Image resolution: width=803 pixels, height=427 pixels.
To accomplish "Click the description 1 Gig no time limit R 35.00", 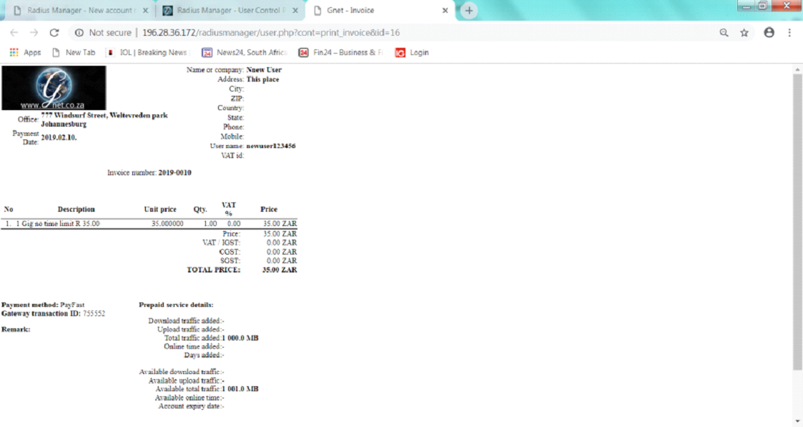I will tap(58, 224).
